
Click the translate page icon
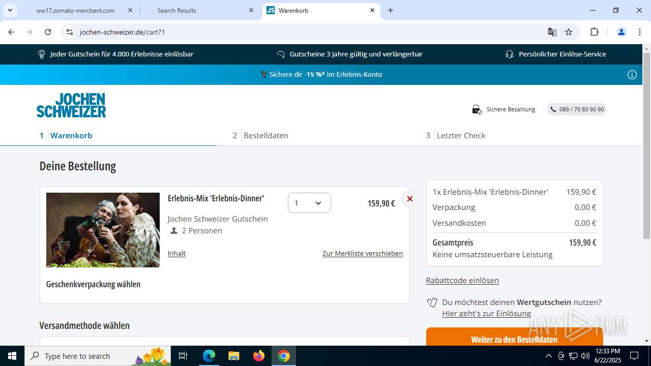tap(552, 32)
